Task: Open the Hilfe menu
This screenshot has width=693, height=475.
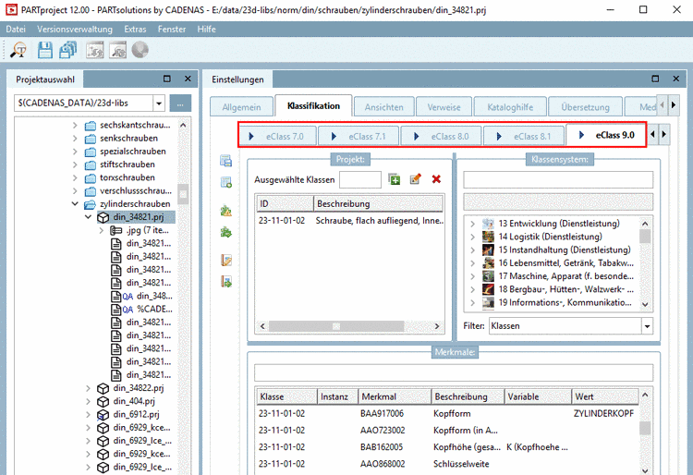Action: click(x=206, y=30)
